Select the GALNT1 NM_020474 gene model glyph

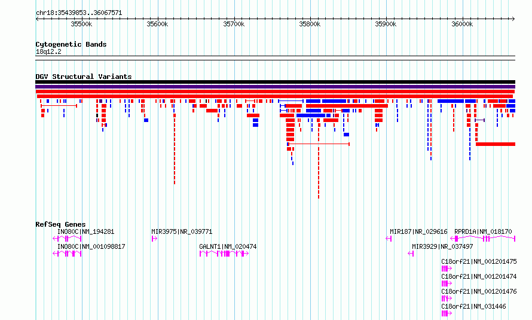pyautogui.click(x=224, y=254)
